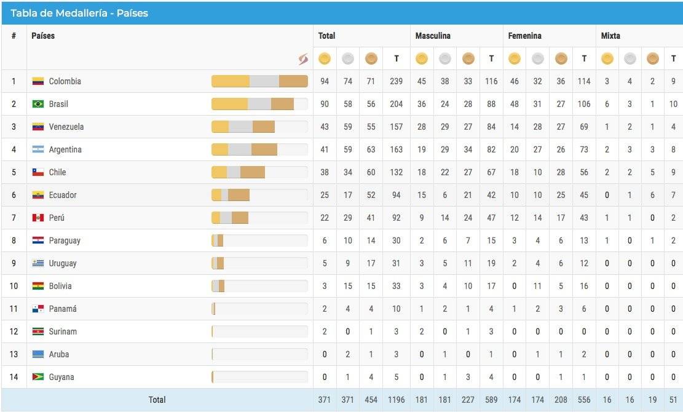
Task: Click the Panamá flag icon
Action: point(38,309)
